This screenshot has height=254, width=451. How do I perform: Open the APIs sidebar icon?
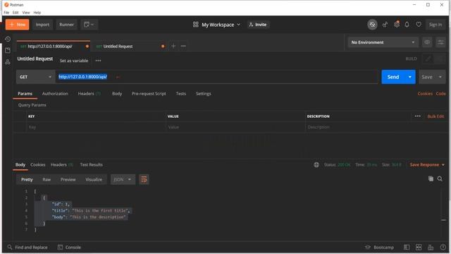coord(8,62)
